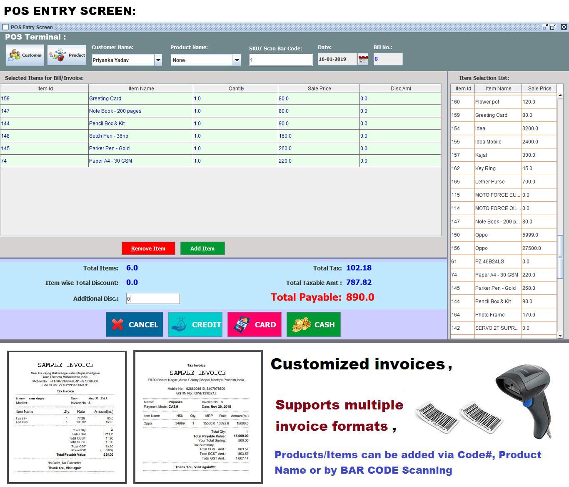569x487 pixels.
Task: Click the SKU/Scan Bar Code input field
Action: [280, 59]
